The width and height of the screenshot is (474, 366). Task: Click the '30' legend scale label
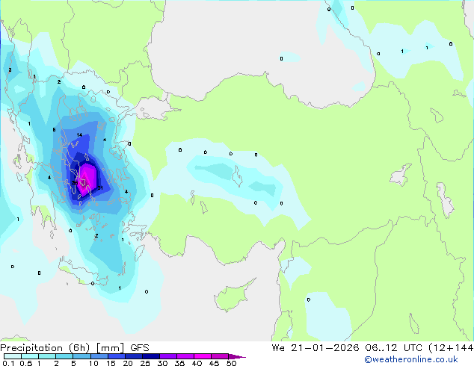162,363
